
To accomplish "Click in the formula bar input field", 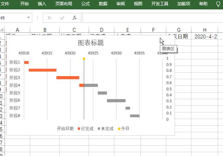I will [151, 18].
